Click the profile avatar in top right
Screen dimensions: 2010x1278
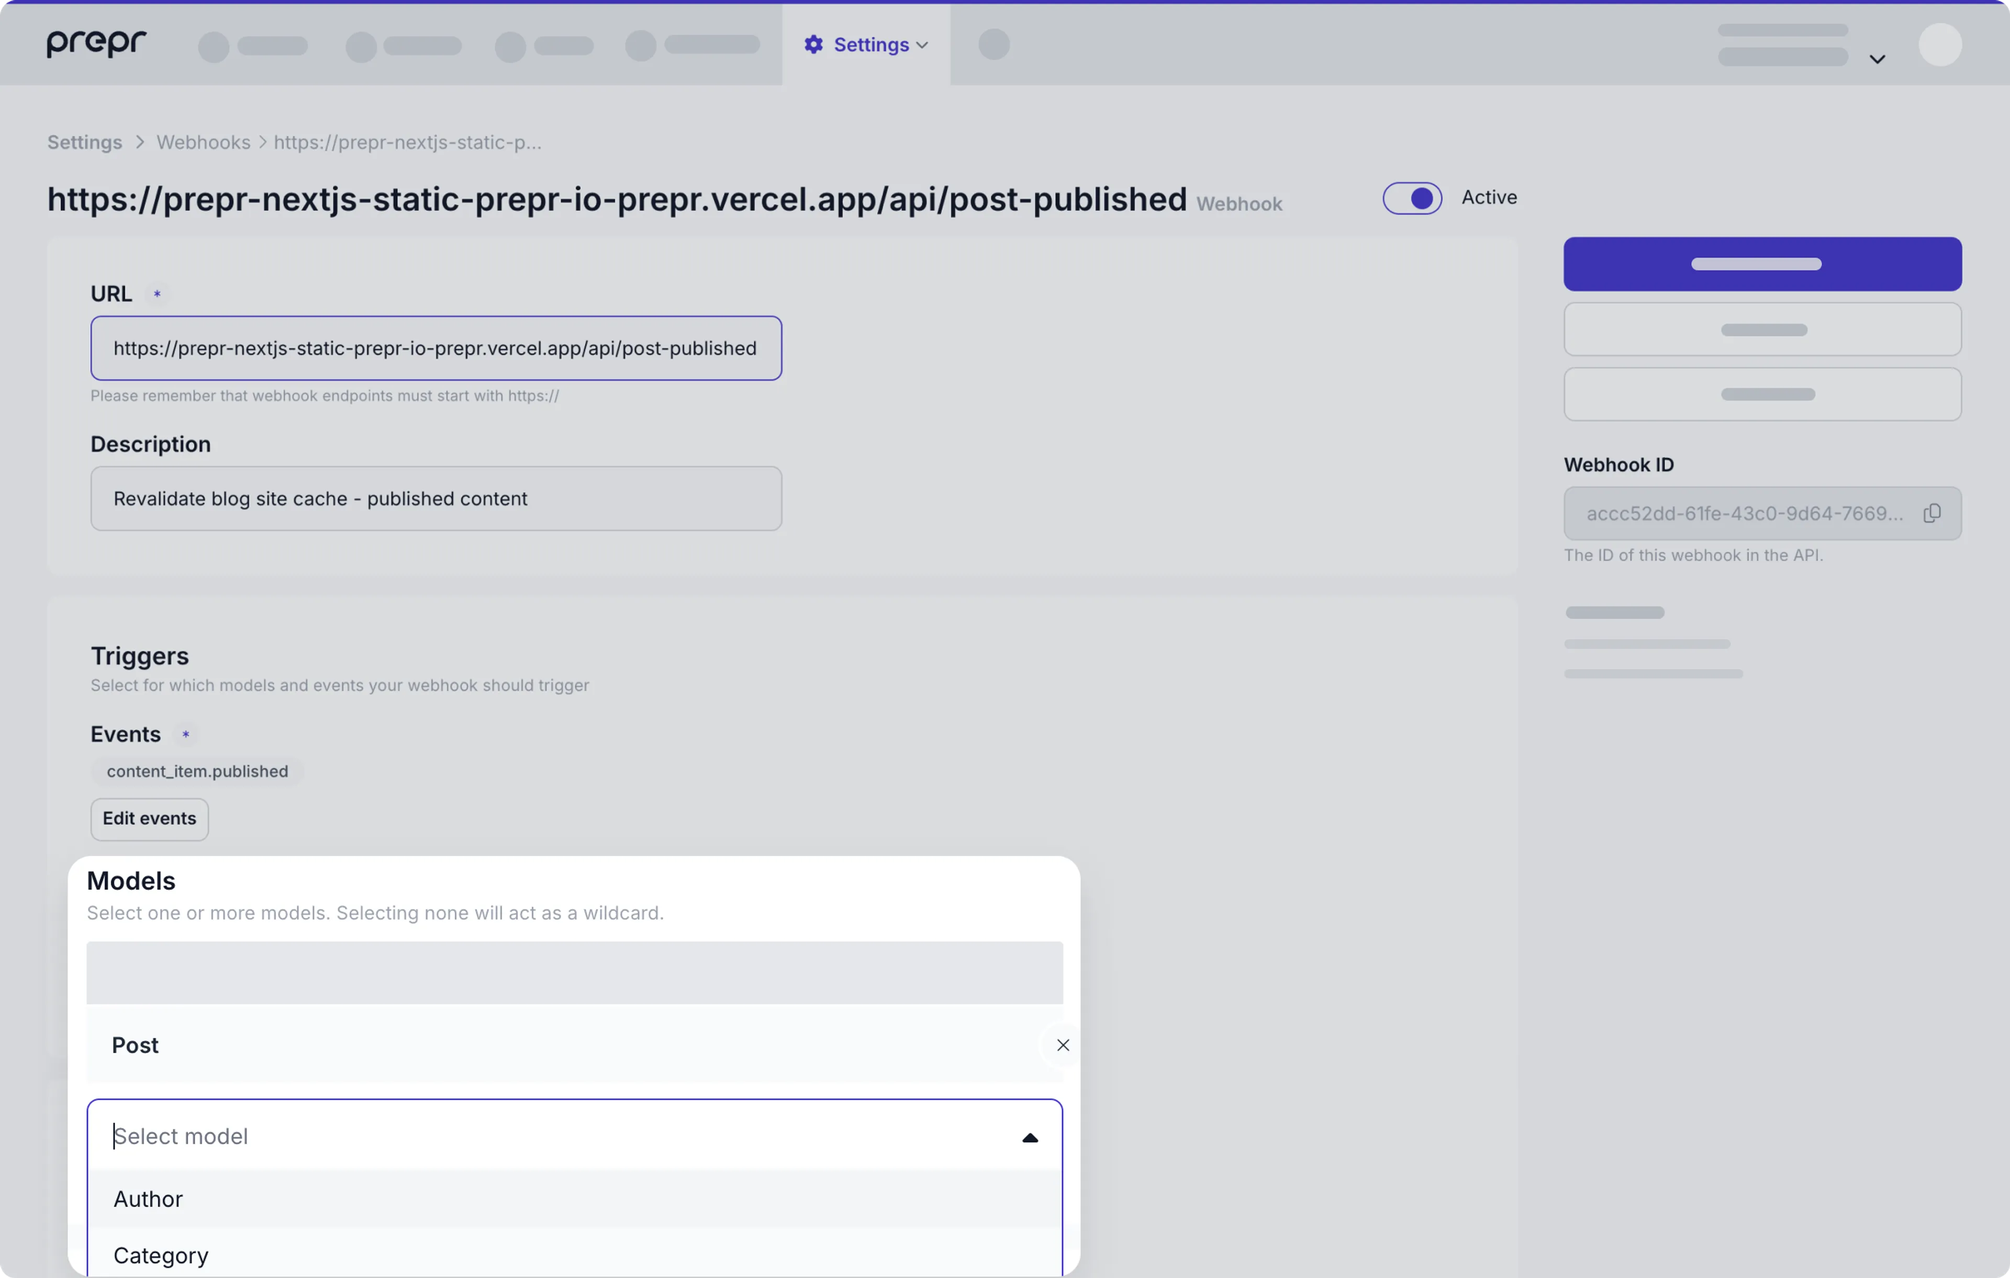(x=1940, y=45)
